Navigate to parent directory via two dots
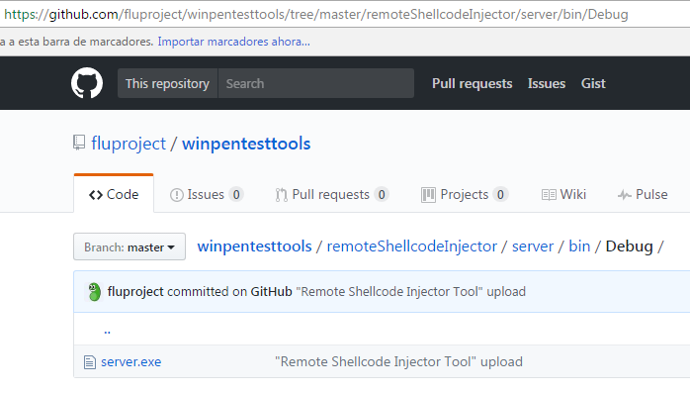Screen dimensions: 690x393 point(107,331)
